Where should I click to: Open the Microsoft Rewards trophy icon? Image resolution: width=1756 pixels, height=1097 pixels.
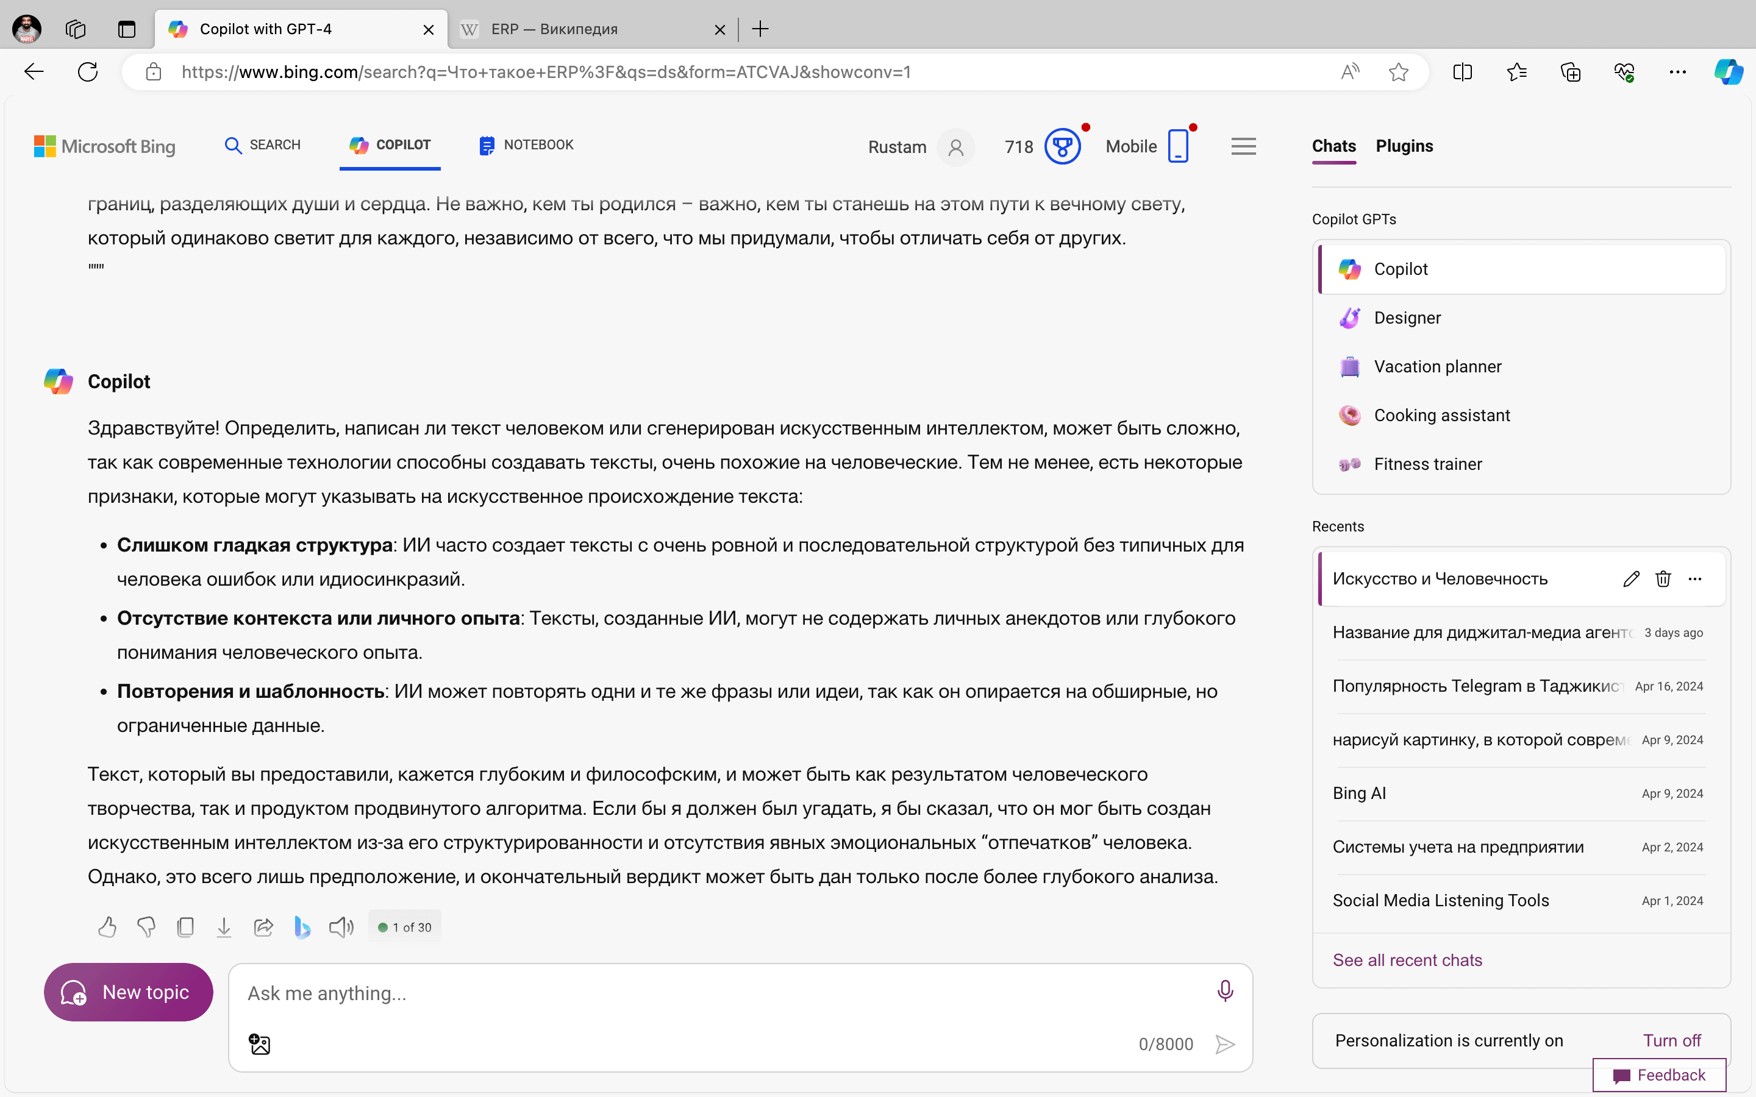point(1062,146)
